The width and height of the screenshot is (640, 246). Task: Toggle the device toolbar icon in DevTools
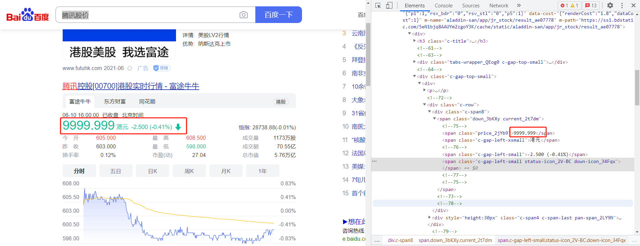(389, 5)
